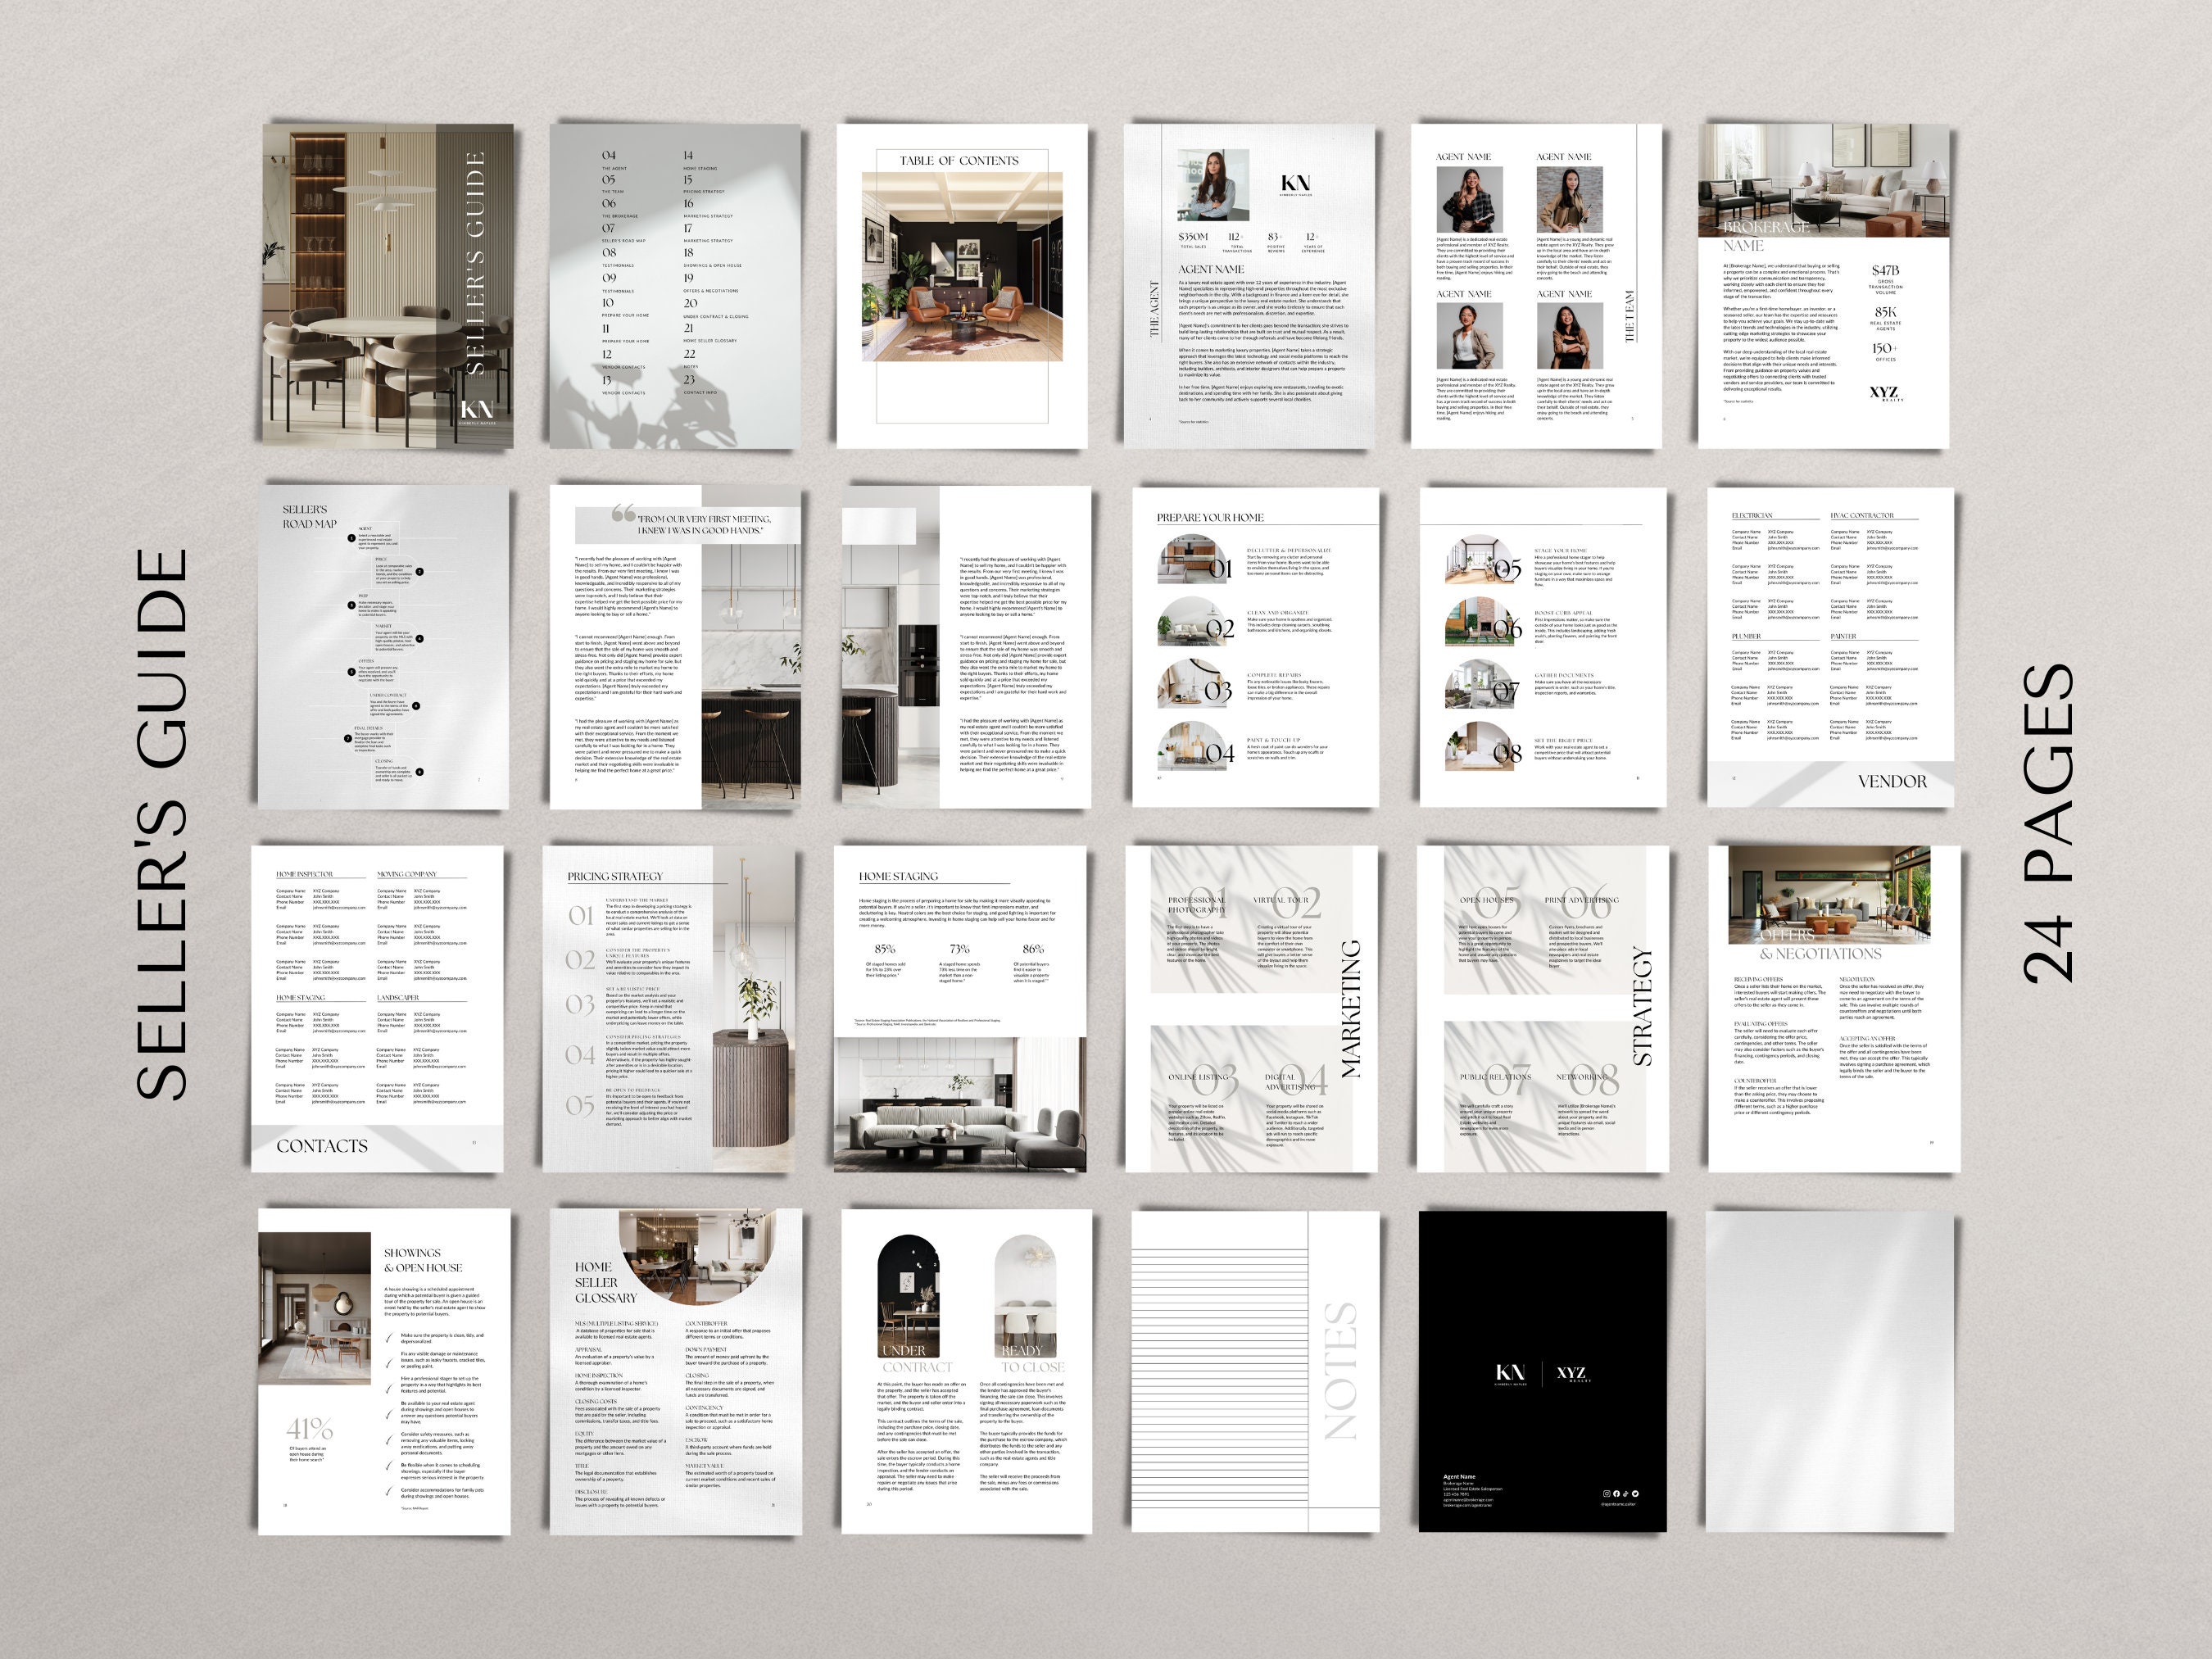Select the Twitter icon on the back cover
The image size is (2212, 1659).
(1636, 1494)
